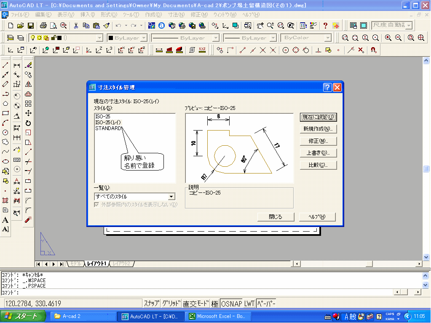
Task: Click the snap to Center circle icon
Action: 286,50
